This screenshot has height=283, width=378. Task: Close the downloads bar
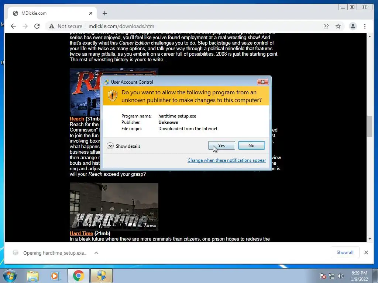point(366,252)
